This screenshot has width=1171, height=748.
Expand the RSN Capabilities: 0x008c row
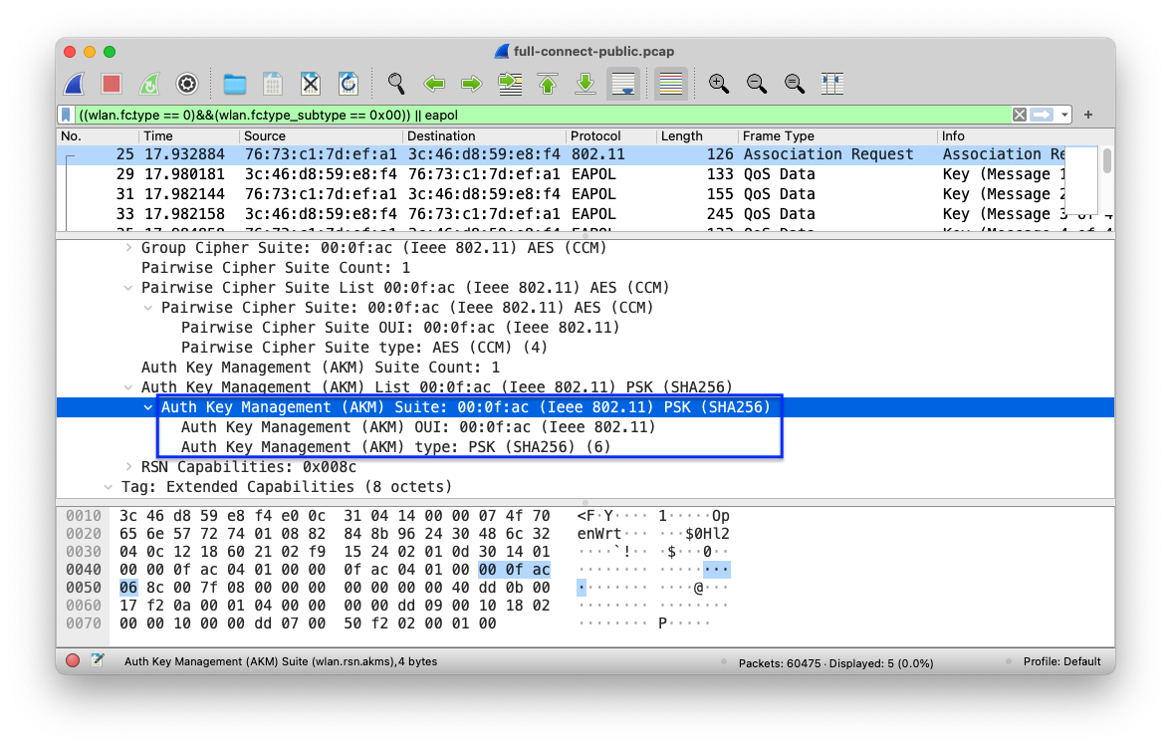tap(129, 467)
